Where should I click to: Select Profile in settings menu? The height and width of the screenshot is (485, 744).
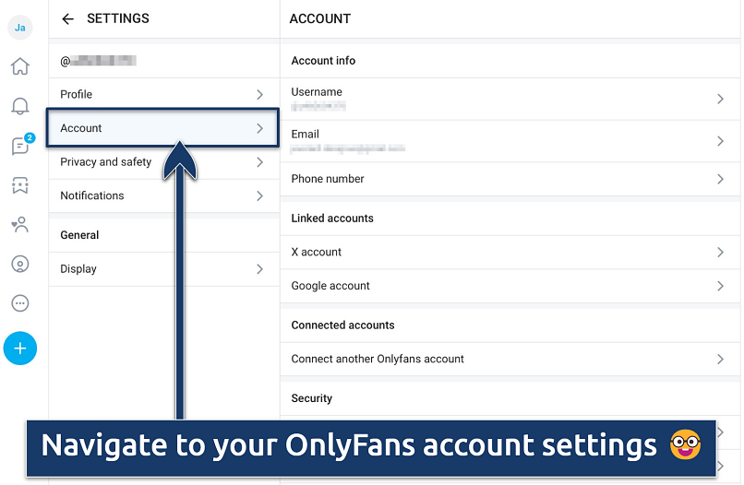point(162,94)
